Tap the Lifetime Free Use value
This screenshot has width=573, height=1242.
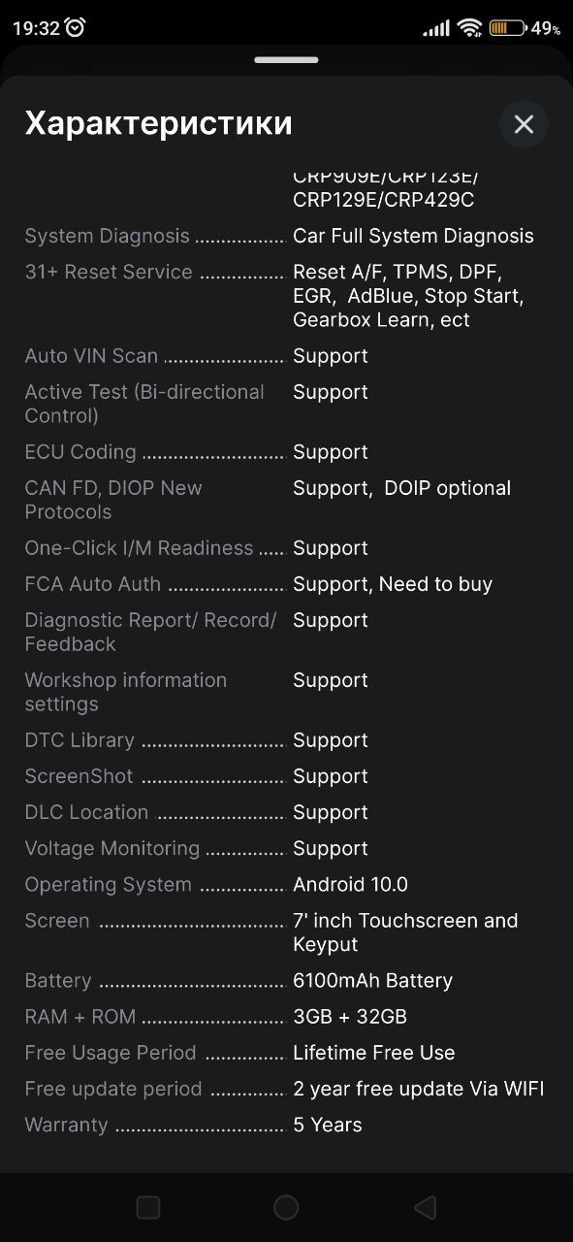373,1053
